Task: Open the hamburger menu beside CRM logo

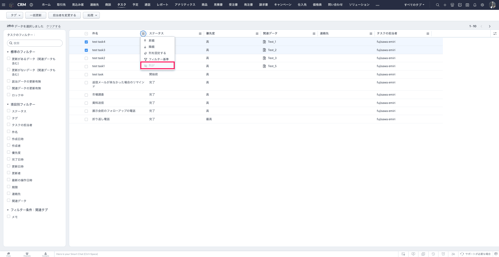Action: 4,5
